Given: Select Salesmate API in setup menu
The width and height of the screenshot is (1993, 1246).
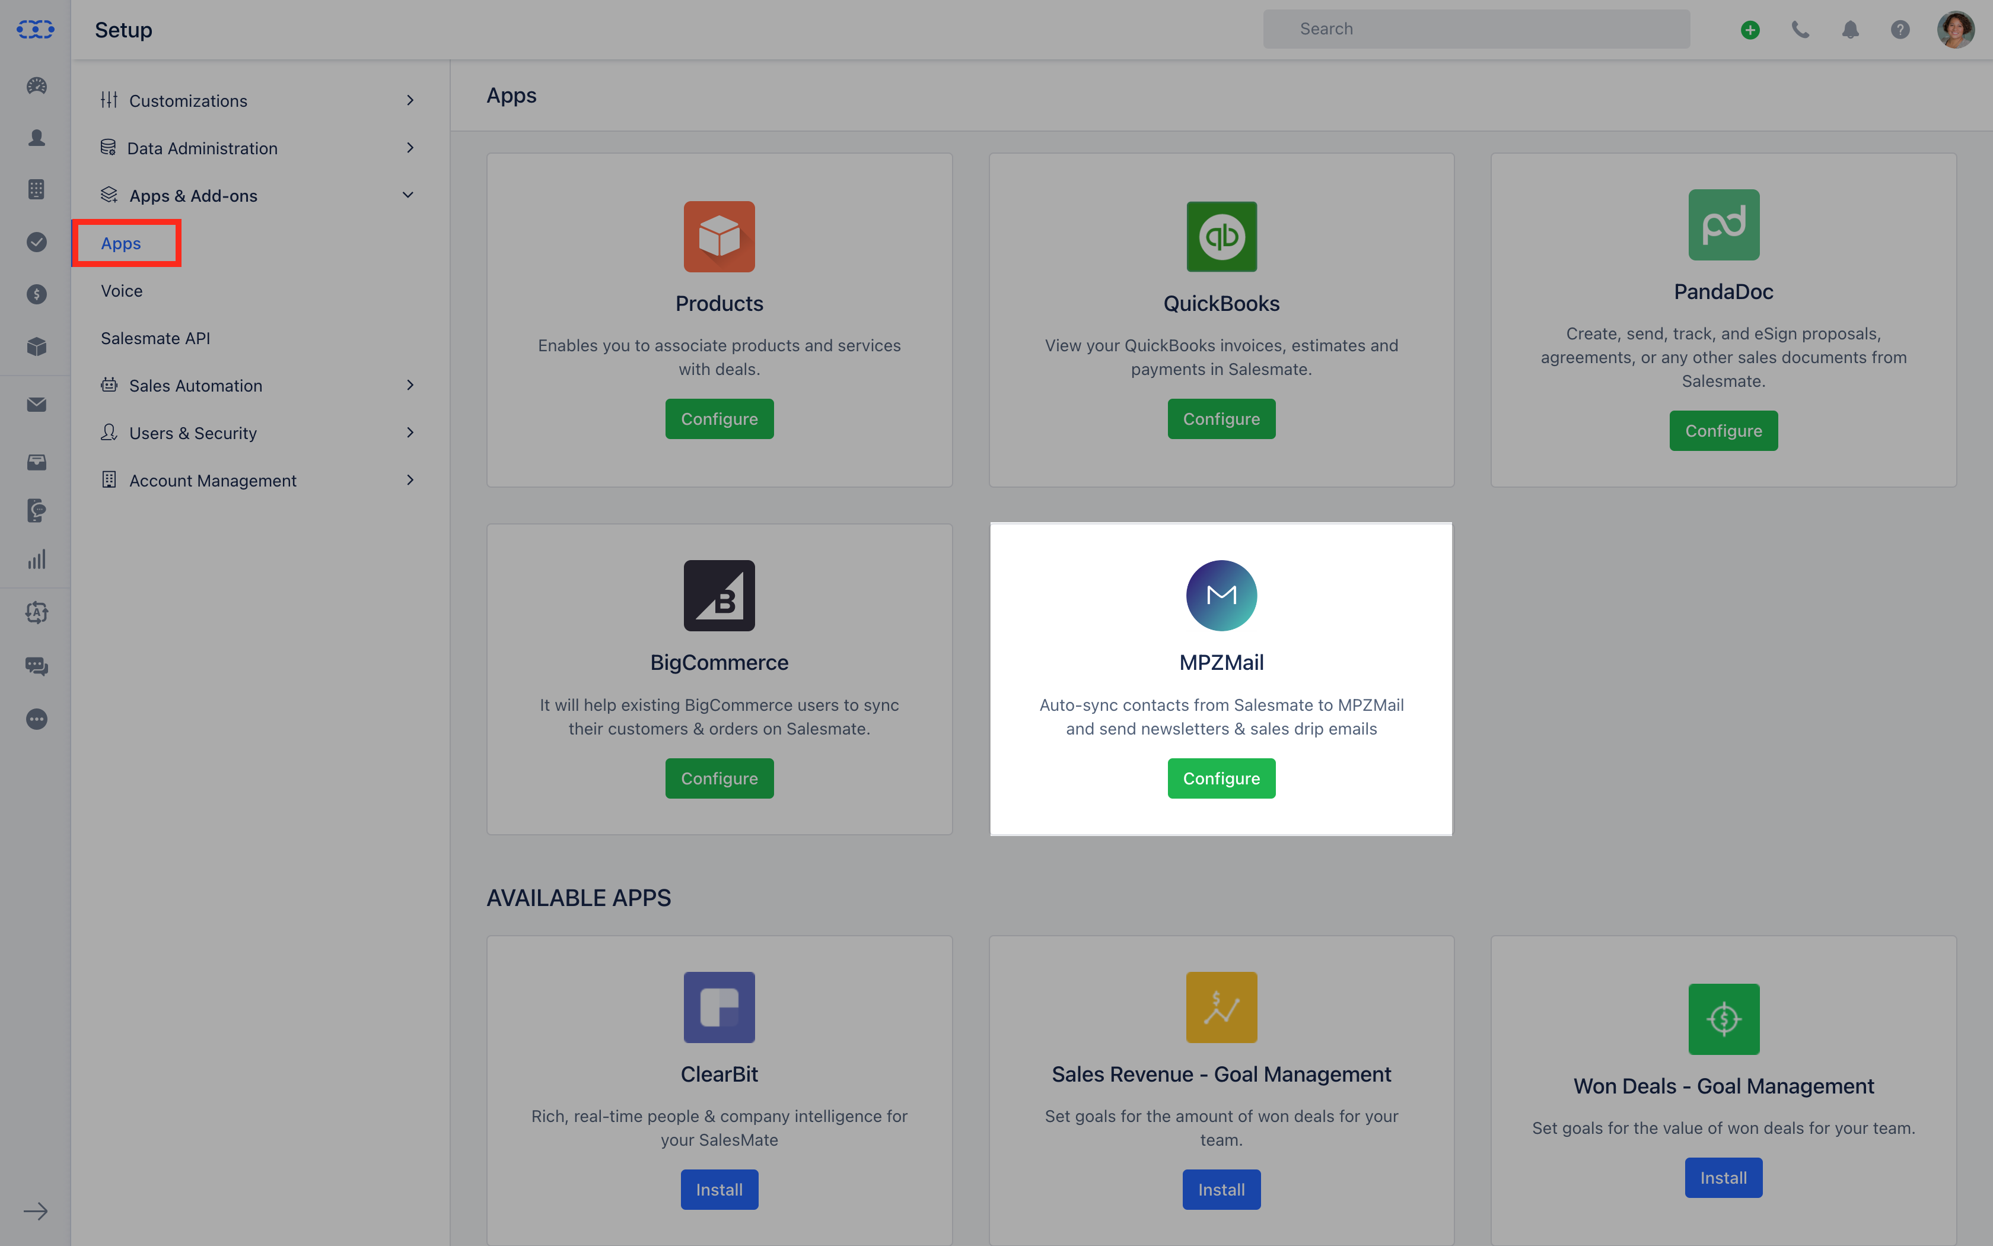Looking at the screenshot, I should click(155, 338).
